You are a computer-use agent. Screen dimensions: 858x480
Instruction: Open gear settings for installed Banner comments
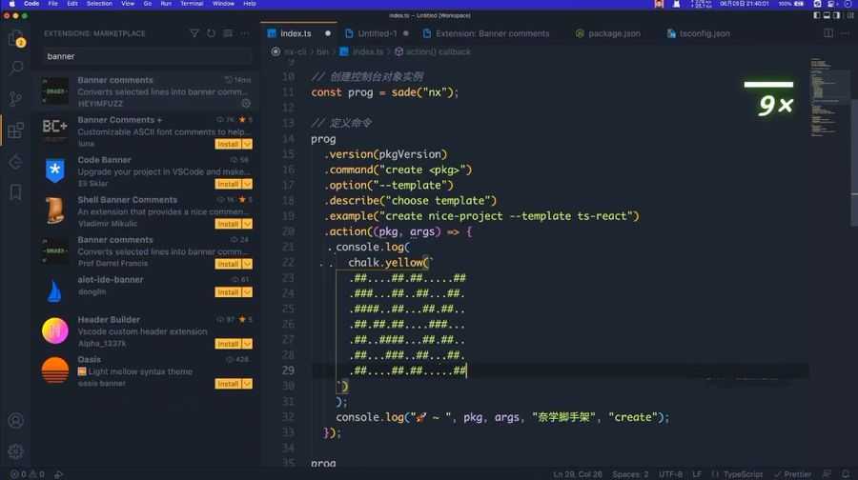point(246,103)
